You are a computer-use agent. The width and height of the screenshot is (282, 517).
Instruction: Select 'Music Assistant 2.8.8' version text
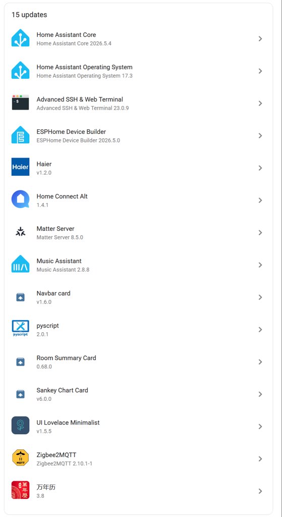63,270
